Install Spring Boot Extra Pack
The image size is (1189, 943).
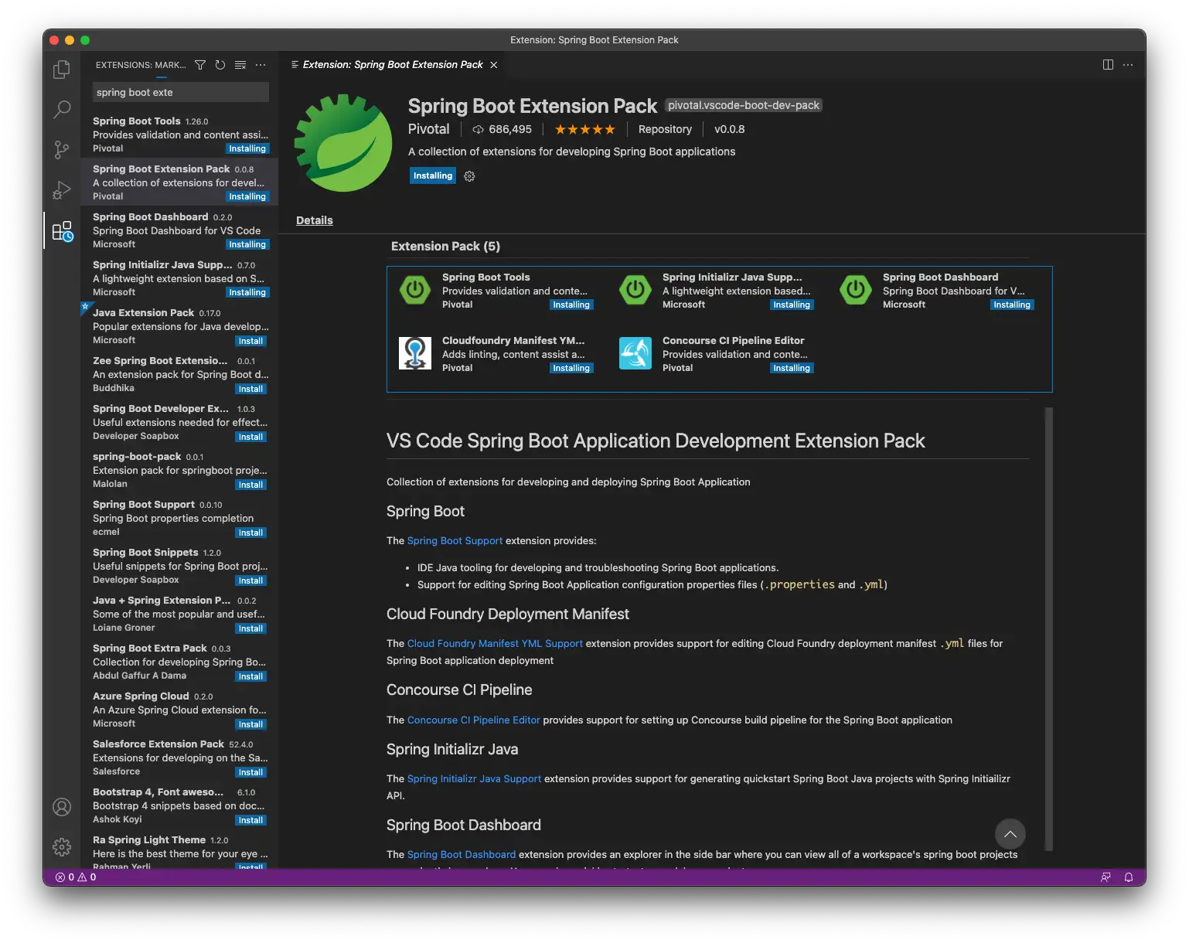click(250, 676)
